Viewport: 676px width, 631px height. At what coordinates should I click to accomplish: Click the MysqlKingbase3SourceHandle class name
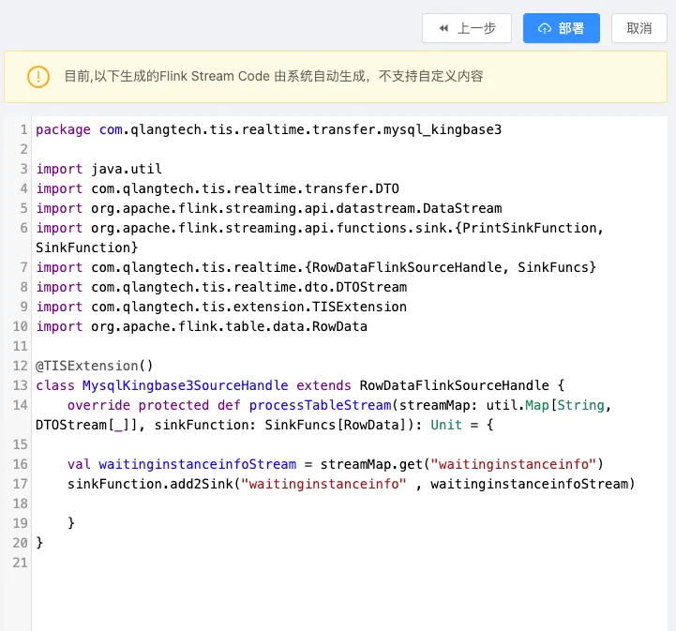[x=186, y=385]
